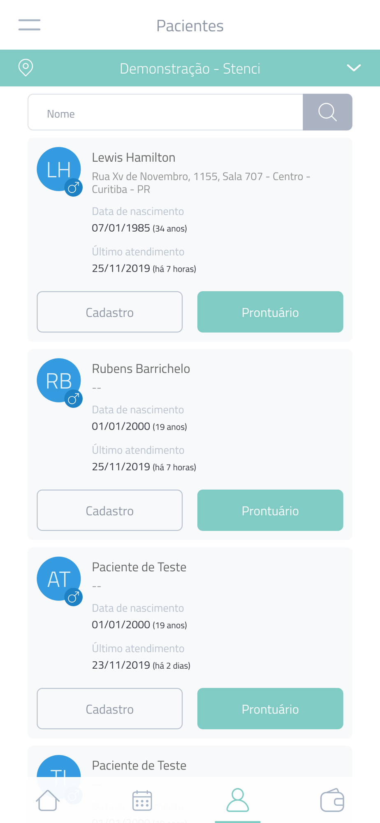Open Prontuário for Lewis Hamilton
This screenshot has width=380, height=823.
[270, 312]
